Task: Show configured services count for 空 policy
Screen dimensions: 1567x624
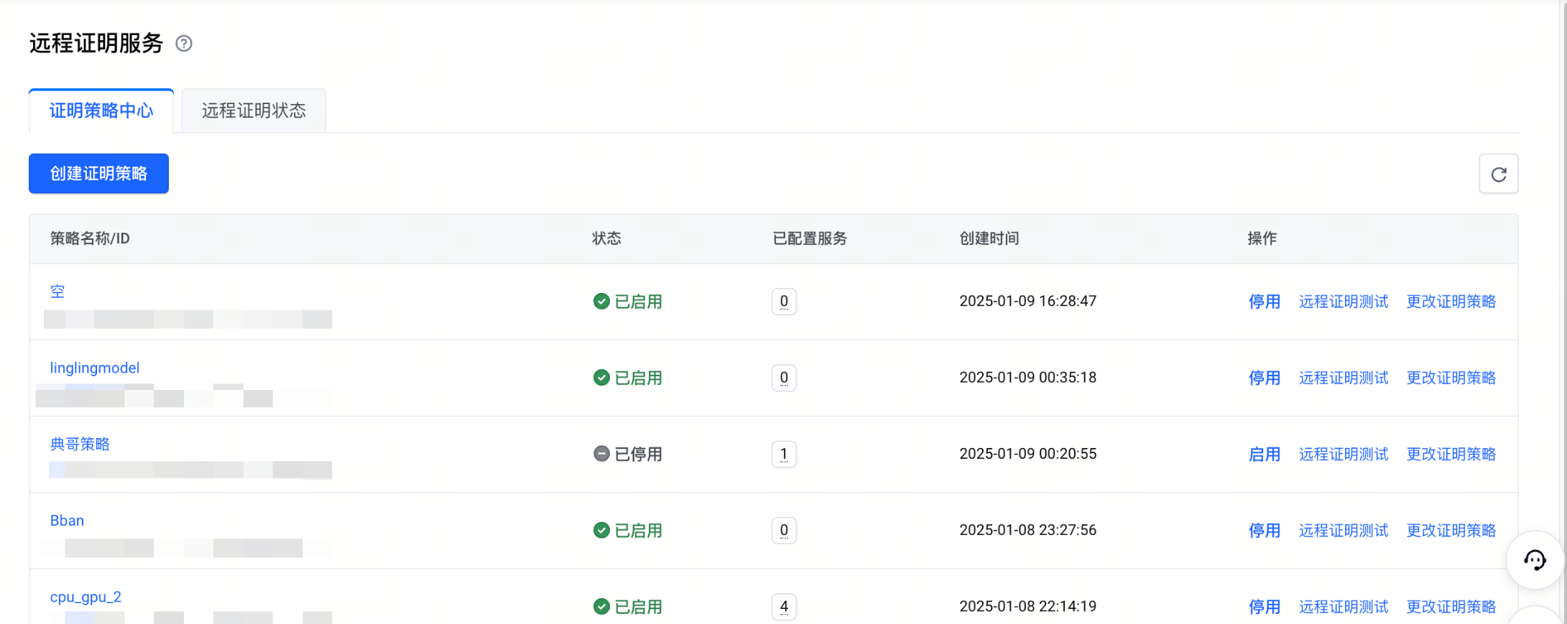Action: 784,302
